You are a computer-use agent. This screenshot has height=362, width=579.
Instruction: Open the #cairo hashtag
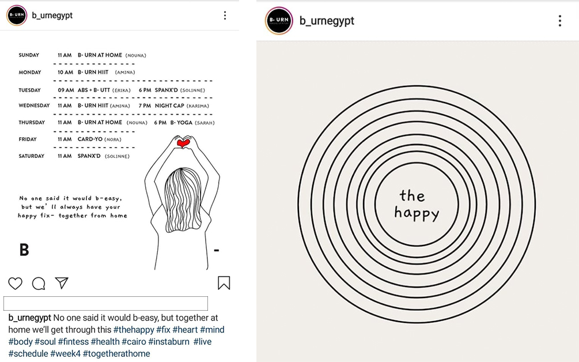(134, 342)
